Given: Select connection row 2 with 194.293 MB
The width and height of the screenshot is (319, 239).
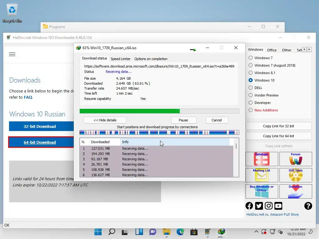Looking at the screenshot, I should pos(156,154).
